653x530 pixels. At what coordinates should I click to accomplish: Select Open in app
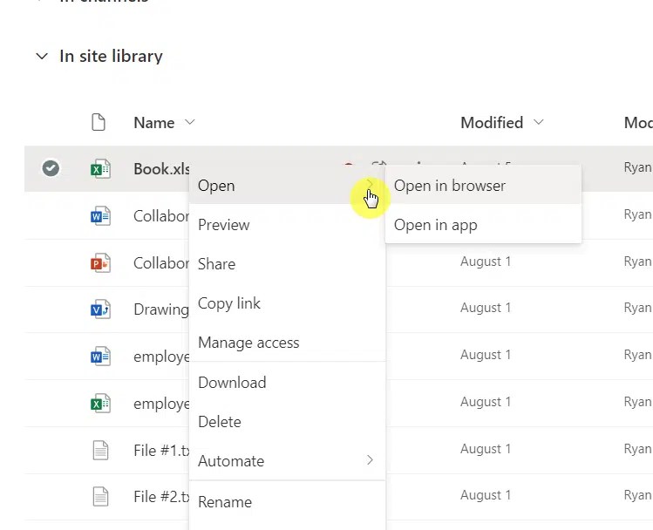[483, 225]
